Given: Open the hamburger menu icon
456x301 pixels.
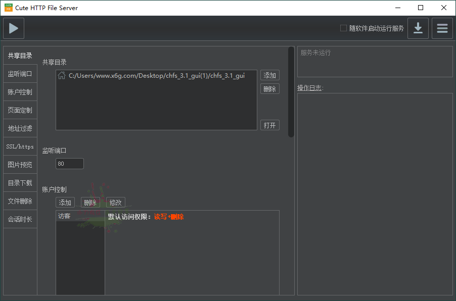Looking at the screenshot, I should pos(442,28).
